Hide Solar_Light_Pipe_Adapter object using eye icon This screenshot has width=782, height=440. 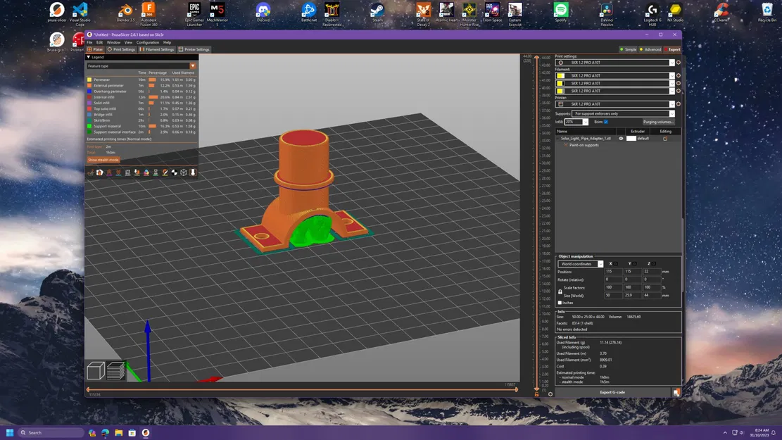point(621,139)
